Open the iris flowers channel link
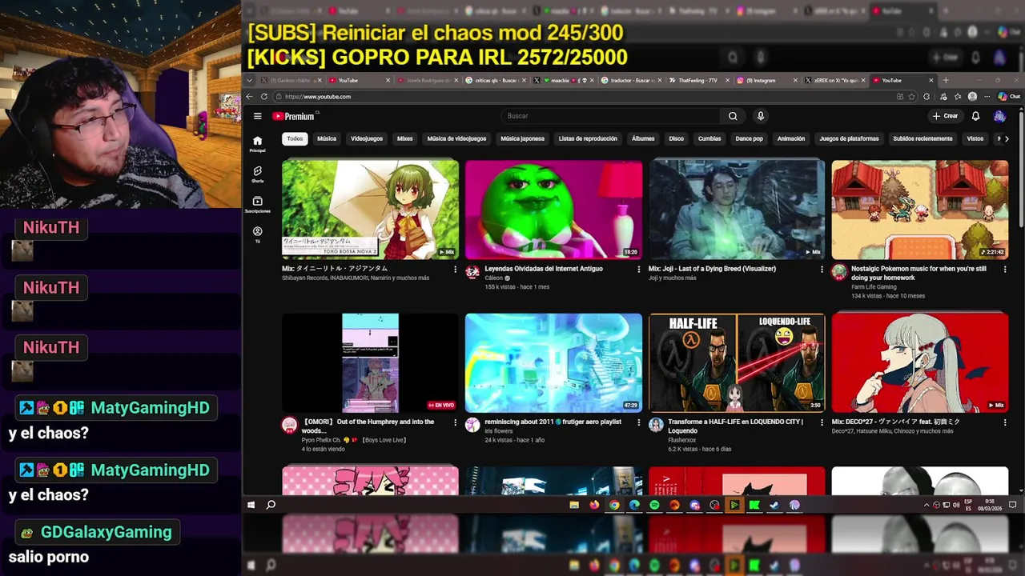 coord(499,431)
